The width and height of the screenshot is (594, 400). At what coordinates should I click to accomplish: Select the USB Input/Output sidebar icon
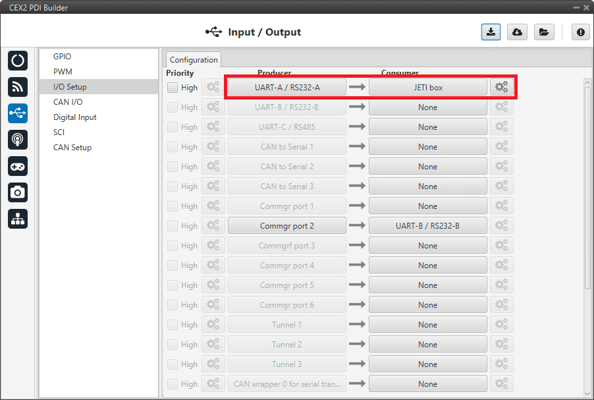pos(17,113)
